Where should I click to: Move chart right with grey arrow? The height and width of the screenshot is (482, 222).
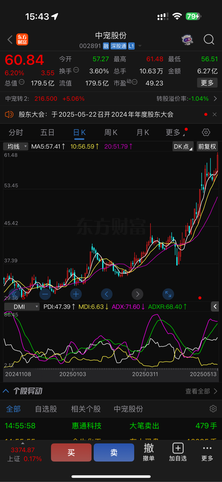coord(138,294)
